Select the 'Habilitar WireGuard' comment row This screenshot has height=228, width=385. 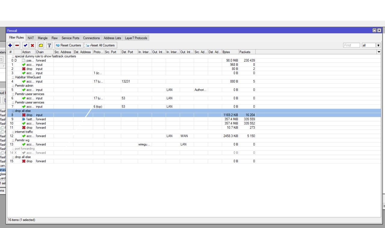point(194,77)
